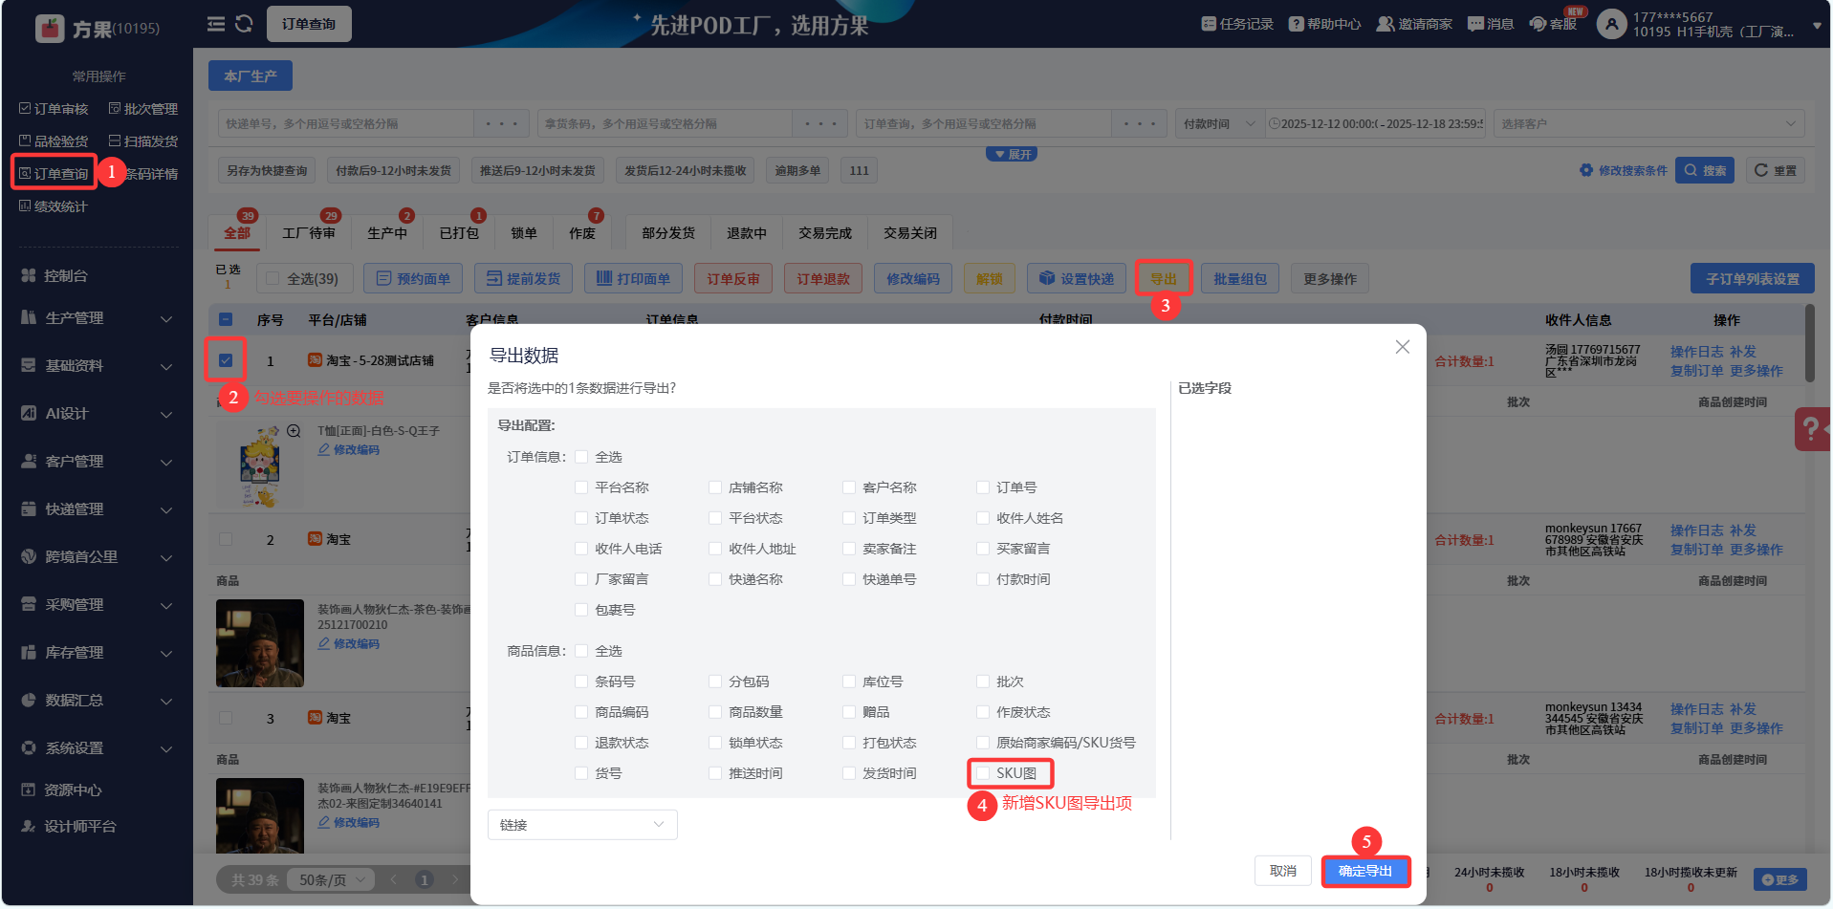
Task: Expand AI设计 sidebar menu
Action: pyautogui.click(x=98, y=414)
